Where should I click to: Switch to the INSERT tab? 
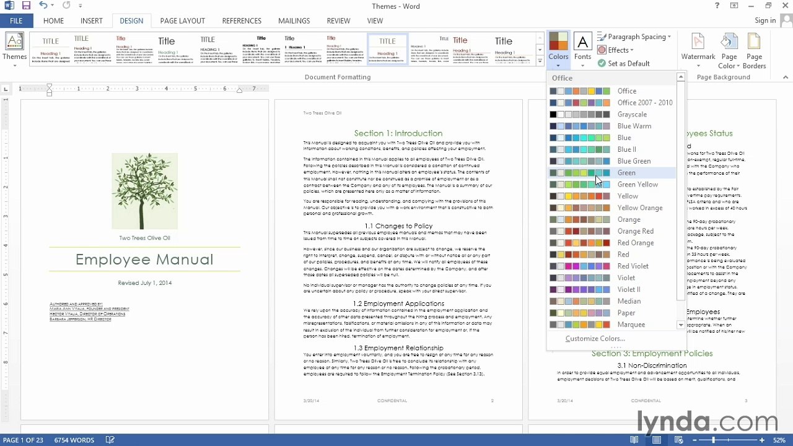pyautogui.click(x=91, y=20)
